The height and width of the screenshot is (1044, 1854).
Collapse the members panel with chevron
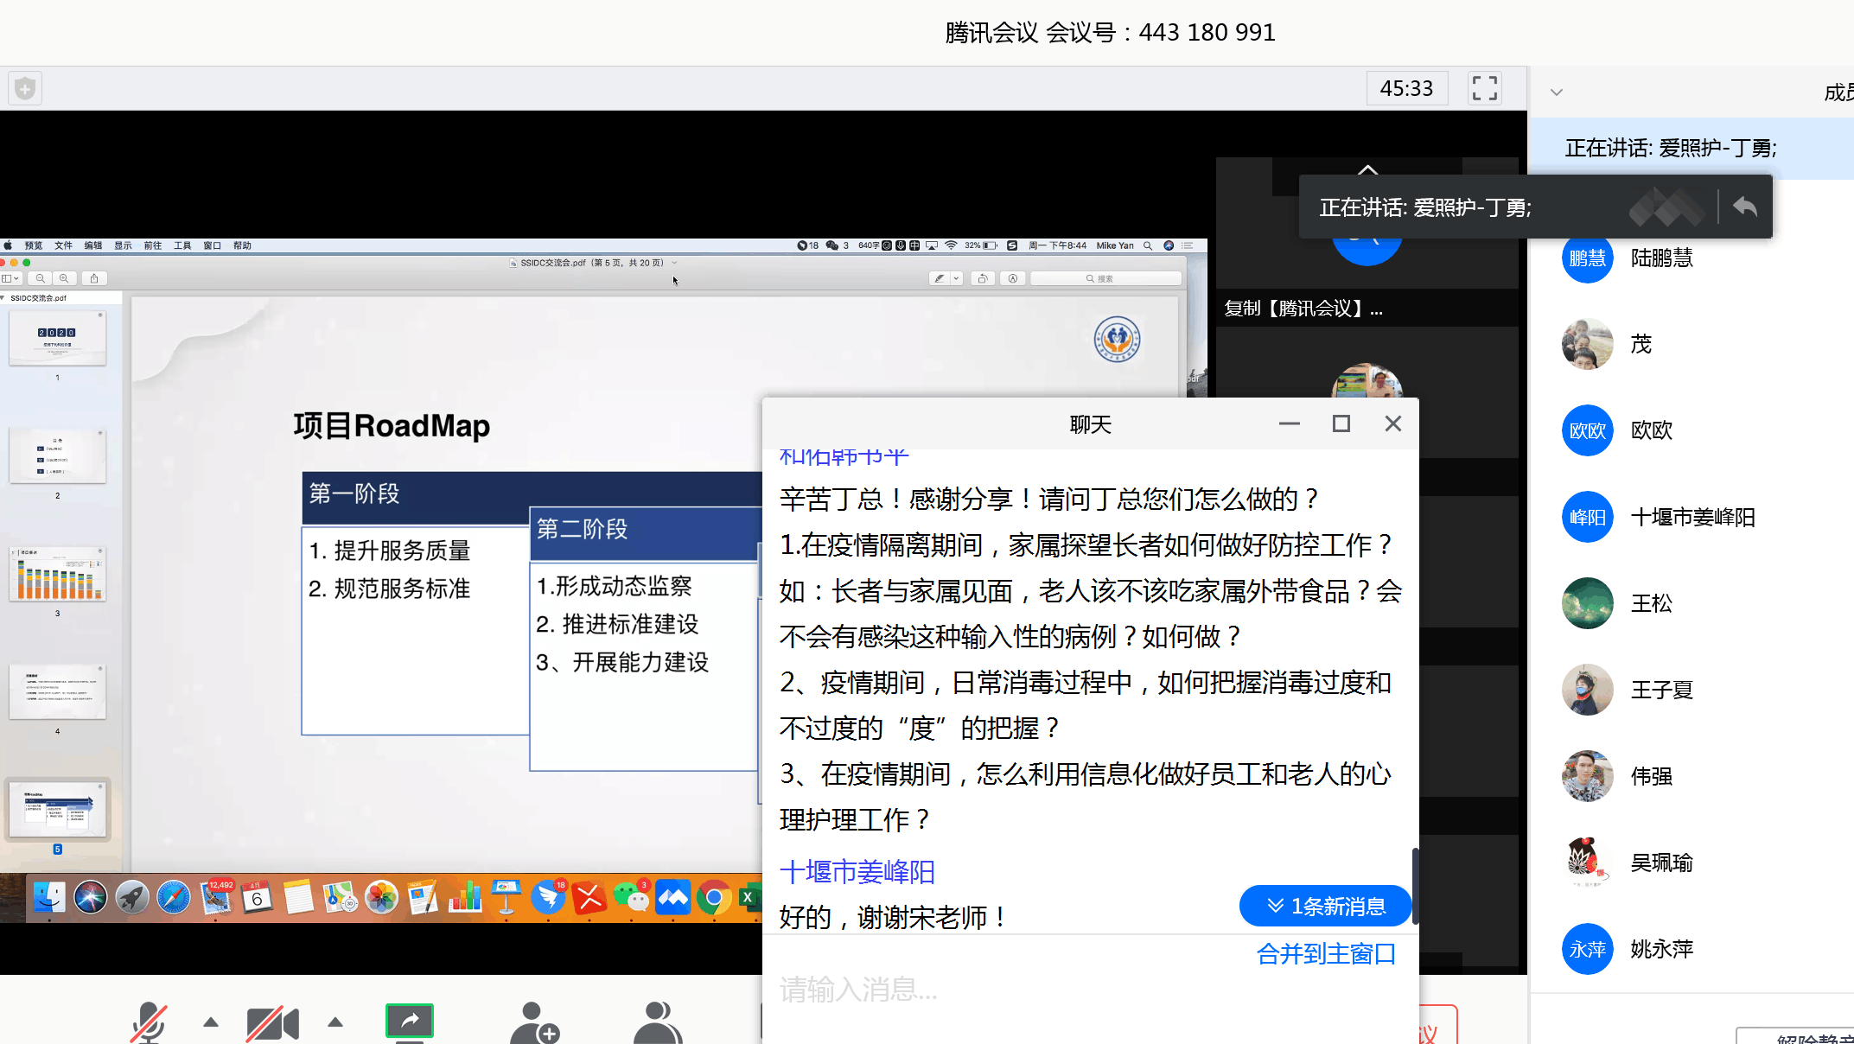pos(1557,92)
